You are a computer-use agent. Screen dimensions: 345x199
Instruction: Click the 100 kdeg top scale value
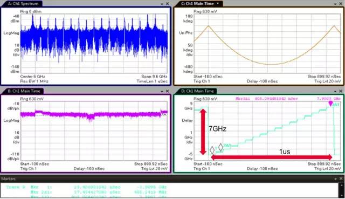pos(188,18)
